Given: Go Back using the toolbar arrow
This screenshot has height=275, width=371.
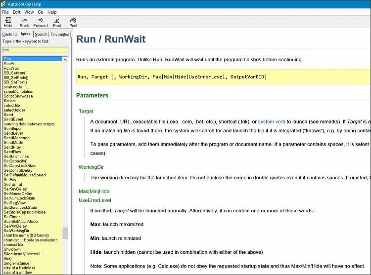Looking at the screenshot, I should pyautogui.click(x=24, y=22).
